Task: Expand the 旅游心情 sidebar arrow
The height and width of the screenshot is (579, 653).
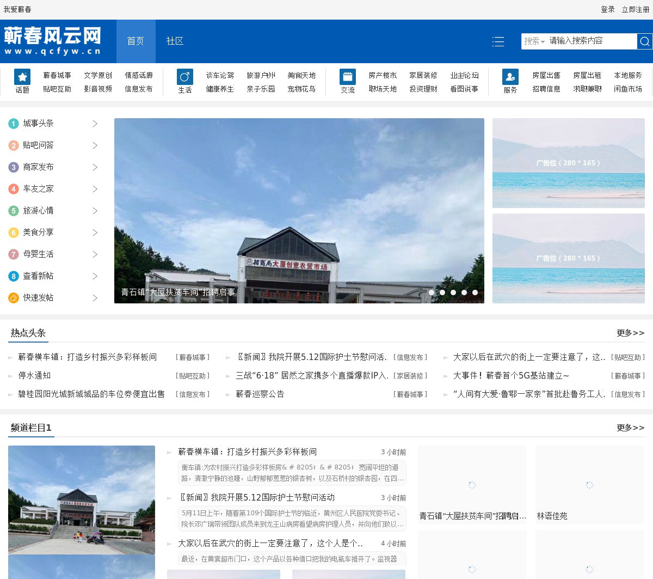Action: coord(95,211)
